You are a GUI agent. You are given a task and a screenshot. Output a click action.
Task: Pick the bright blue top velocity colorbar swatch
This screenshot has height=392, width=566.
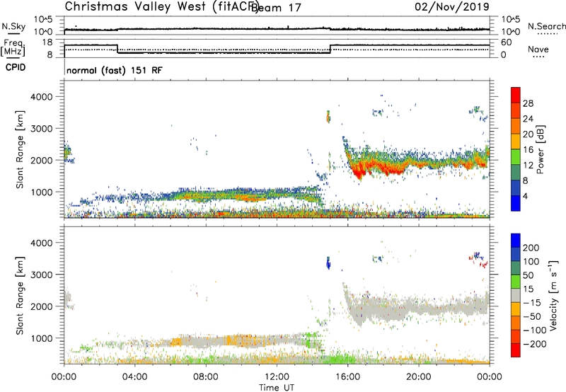tap(516, 241)
